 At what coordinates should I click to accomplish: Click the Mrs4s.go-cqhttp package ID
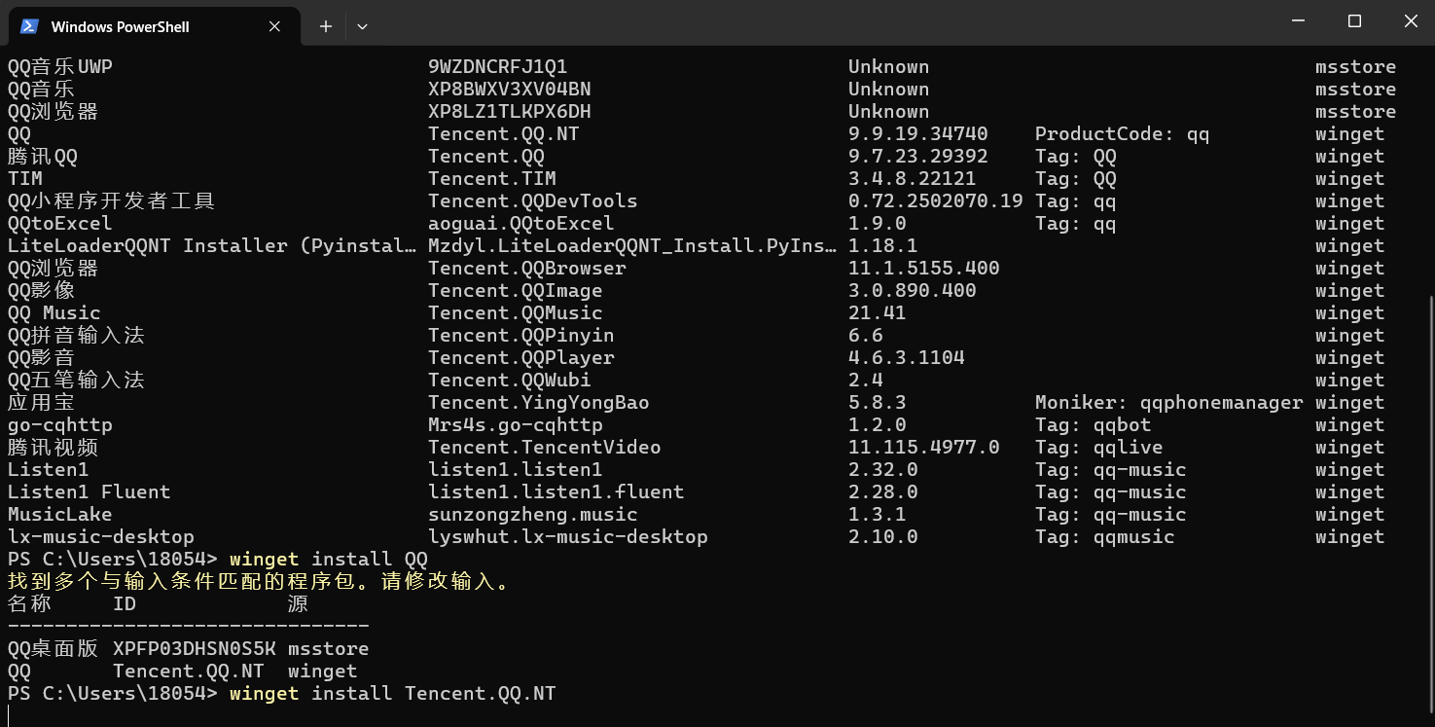click(515, 425)
